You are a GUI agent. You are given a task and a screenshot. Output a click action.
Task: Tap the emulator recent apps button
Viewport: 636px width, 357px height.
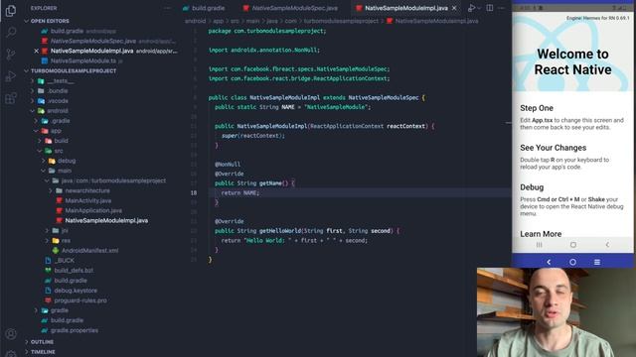(x=539, y=245)
